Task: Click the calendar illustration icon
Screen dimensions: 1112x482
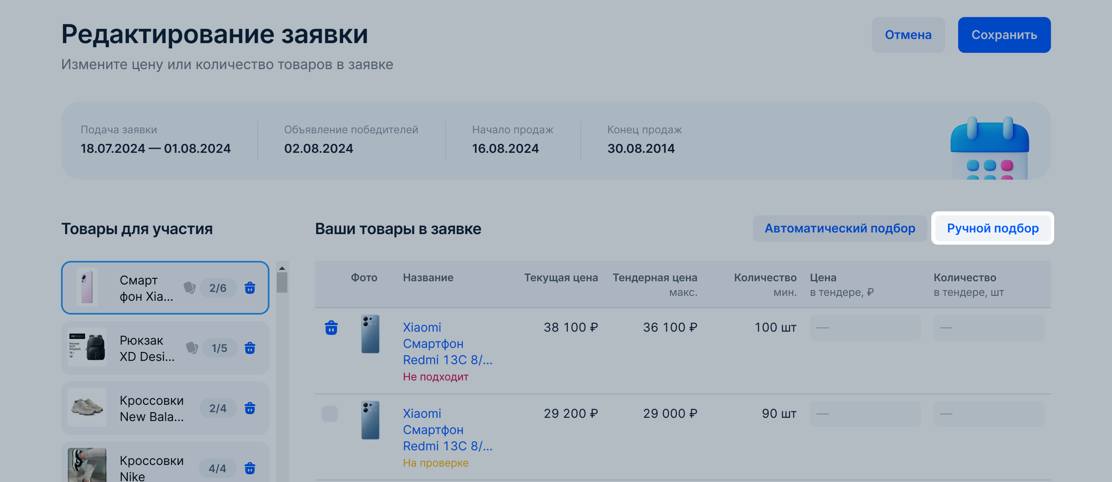Action: click(989, 148)
